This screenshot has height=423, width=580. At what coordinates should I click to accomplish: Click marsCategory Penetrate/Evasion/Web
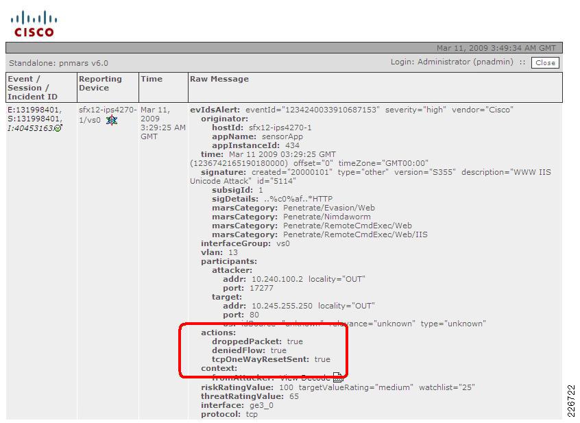tap(293, 208)
